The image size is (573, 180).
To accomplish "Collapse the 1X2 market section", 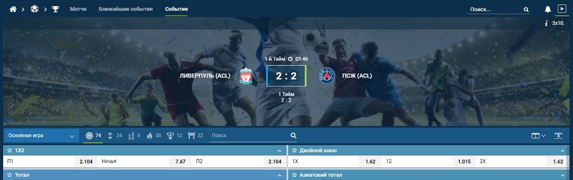I will (279, 151).
